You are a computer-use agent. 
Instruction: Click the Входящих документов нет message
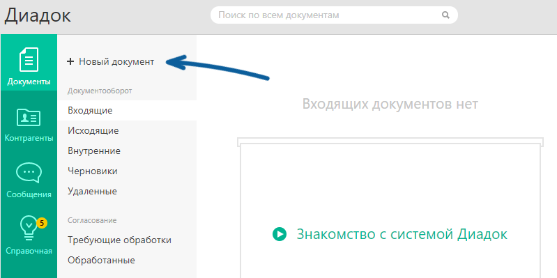pos(390,104)
